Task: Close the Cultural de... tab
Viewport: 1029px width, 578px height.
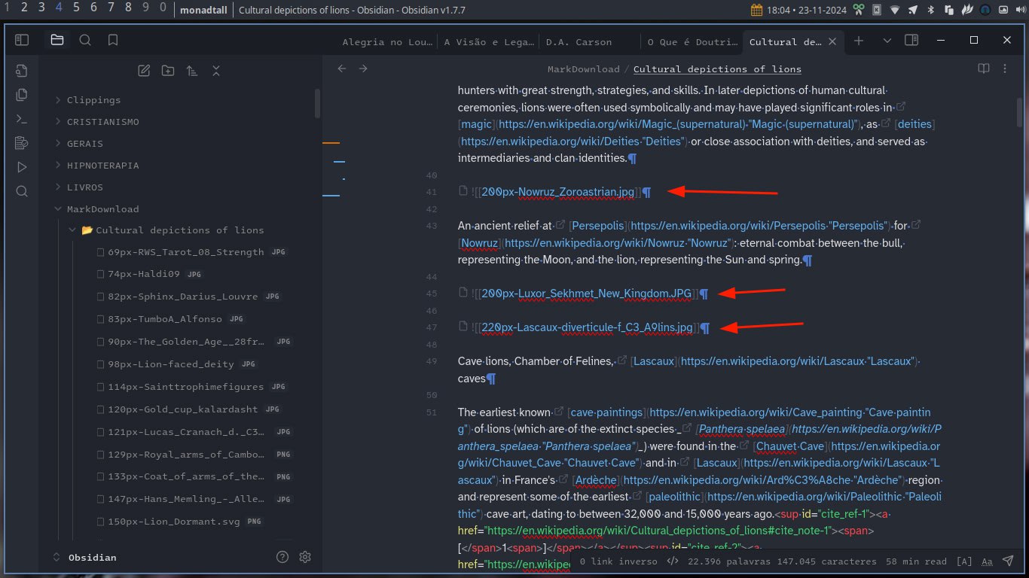Action: (x=832, y=41)
